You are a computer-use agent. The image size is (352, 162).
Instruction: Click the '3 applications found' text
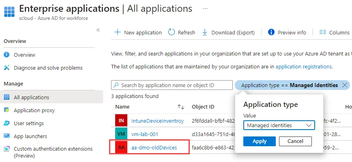pyautogui.click(x=135, y=96)
